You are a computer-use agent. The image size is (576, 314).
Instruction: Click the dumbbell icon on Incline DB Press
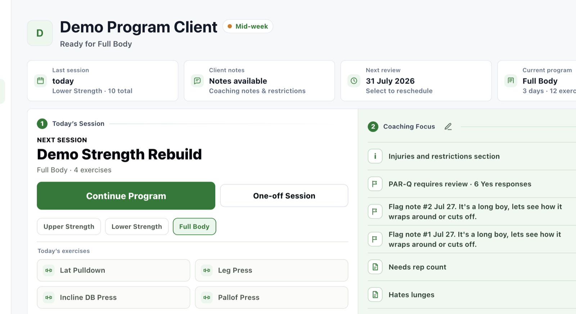tap(49, 297)
